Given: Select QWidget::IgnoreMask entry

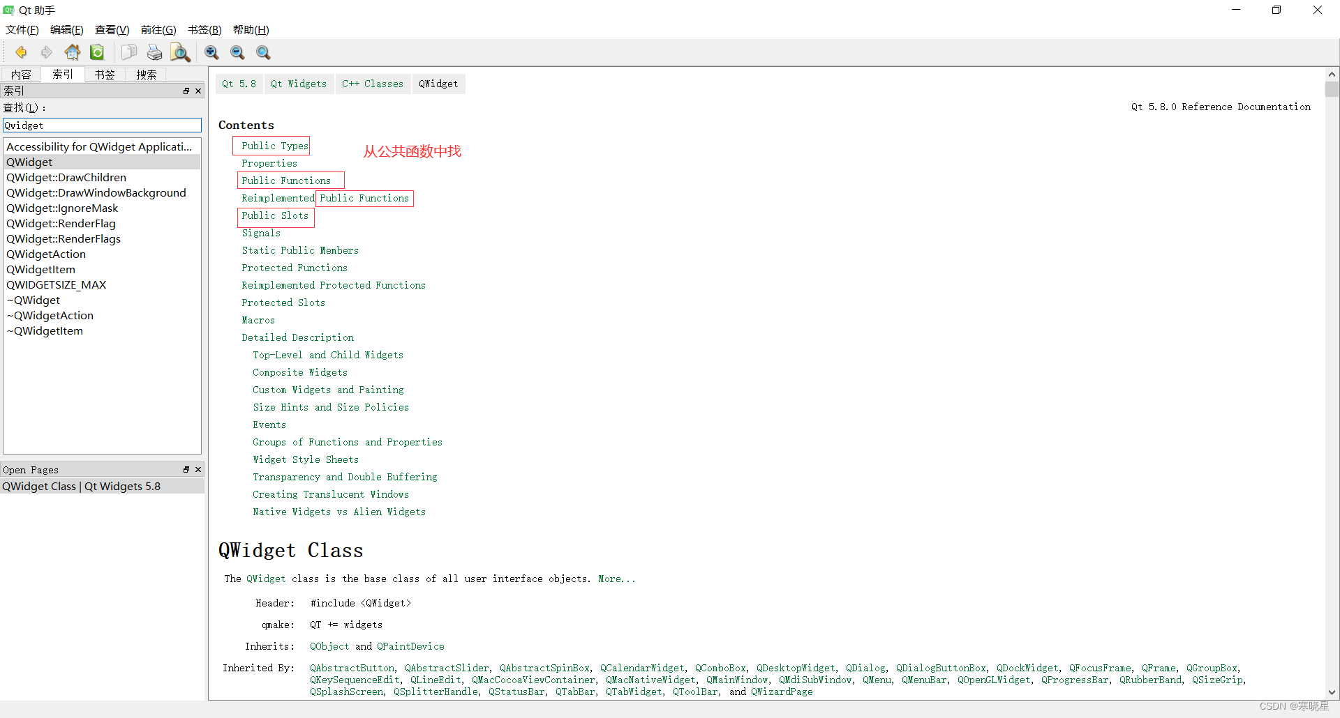Looking at the screenshot, I should (x=102, y=208).
